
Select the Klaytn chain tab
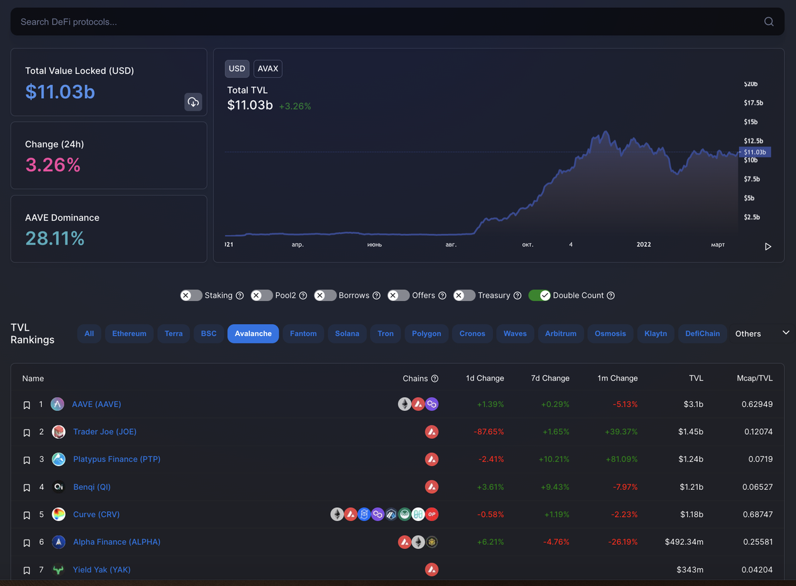(656, 333)
